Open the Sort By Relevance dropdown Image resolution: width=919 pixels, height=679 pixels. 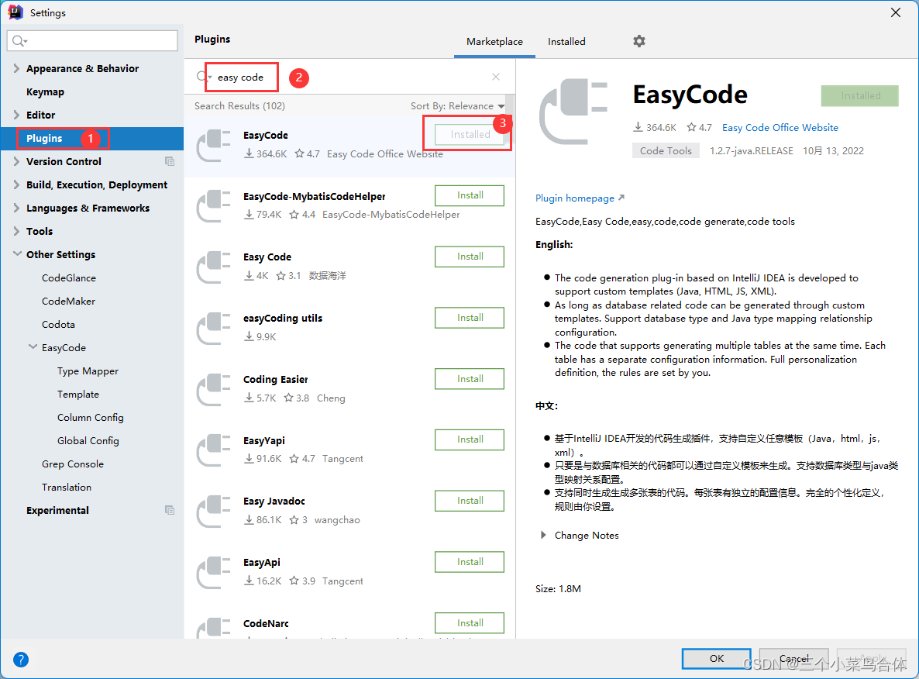pos(457,105)
